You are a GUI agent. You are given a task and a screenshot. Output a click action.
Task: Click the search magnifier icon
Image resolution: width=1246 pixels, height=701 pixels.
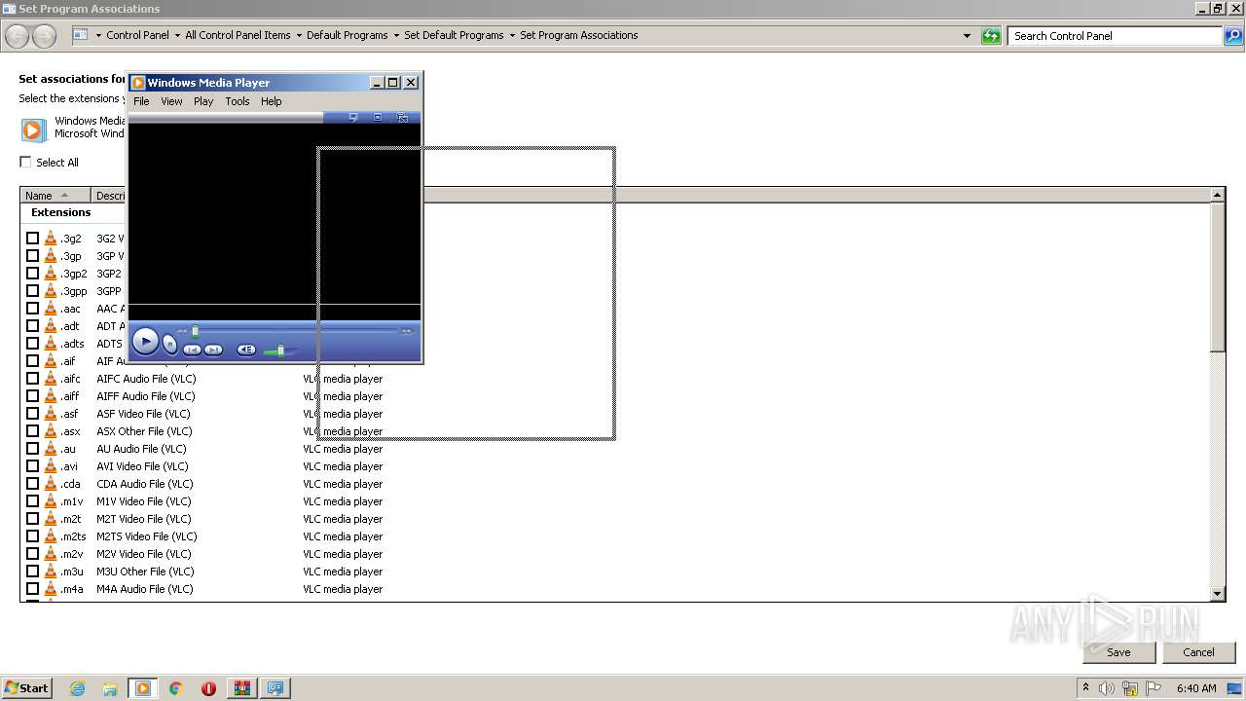[x=1232, y=36]
